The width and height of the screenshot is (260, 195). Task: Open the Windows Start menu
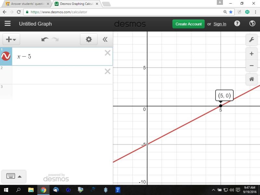[x=6, y=190]
